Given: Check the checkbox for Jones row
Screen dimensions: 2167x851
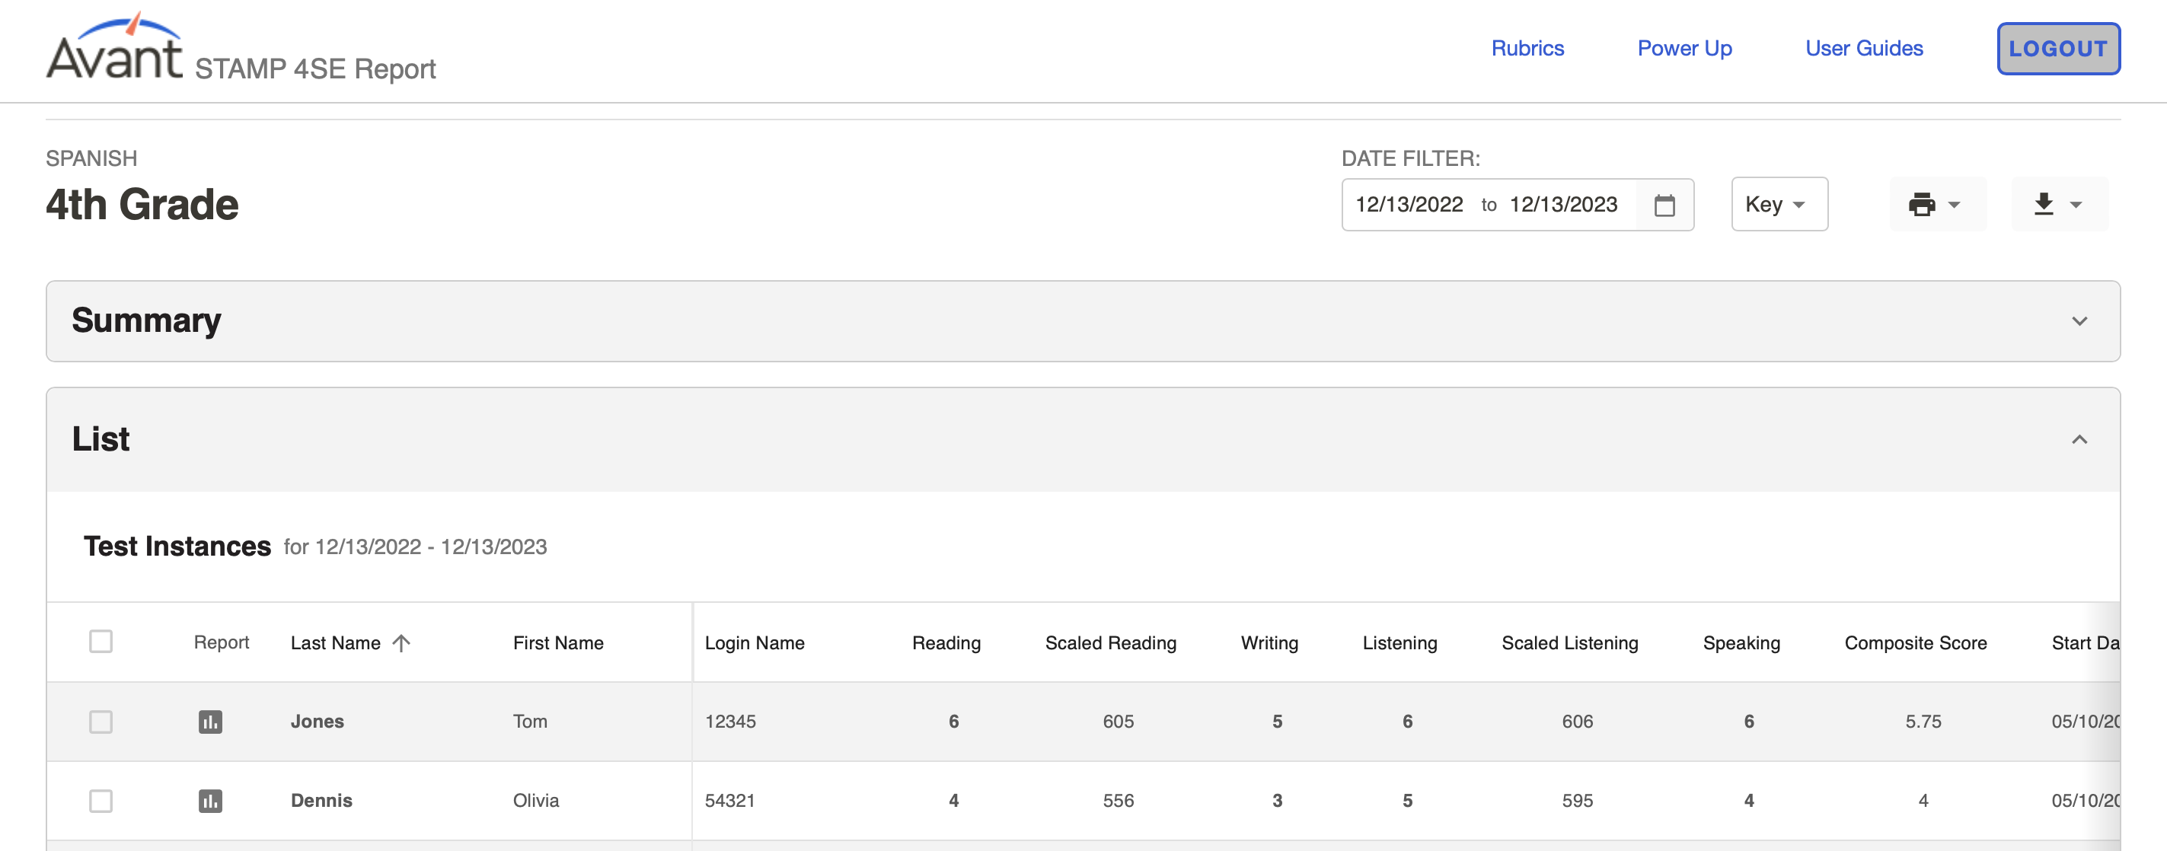Looking at the screenshot, I should pos(101,722).
